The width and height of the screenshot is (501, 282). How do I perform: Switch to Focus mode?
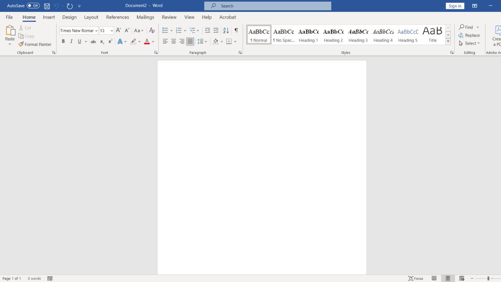[x=416, y=278]
